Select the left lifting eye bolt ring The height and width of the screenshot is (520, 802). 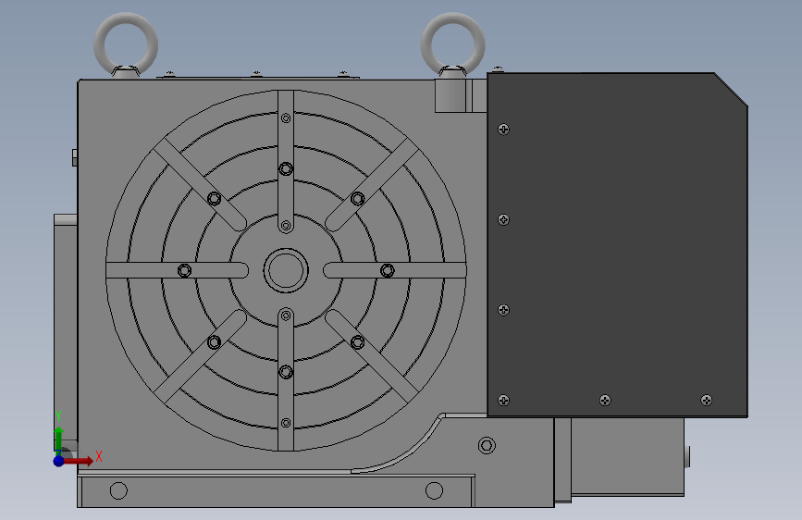pos(126,44)
